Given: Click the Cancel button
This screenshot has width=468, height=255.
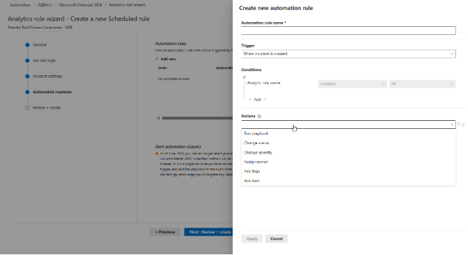Looking at the screenshot, I should point(276,239).
